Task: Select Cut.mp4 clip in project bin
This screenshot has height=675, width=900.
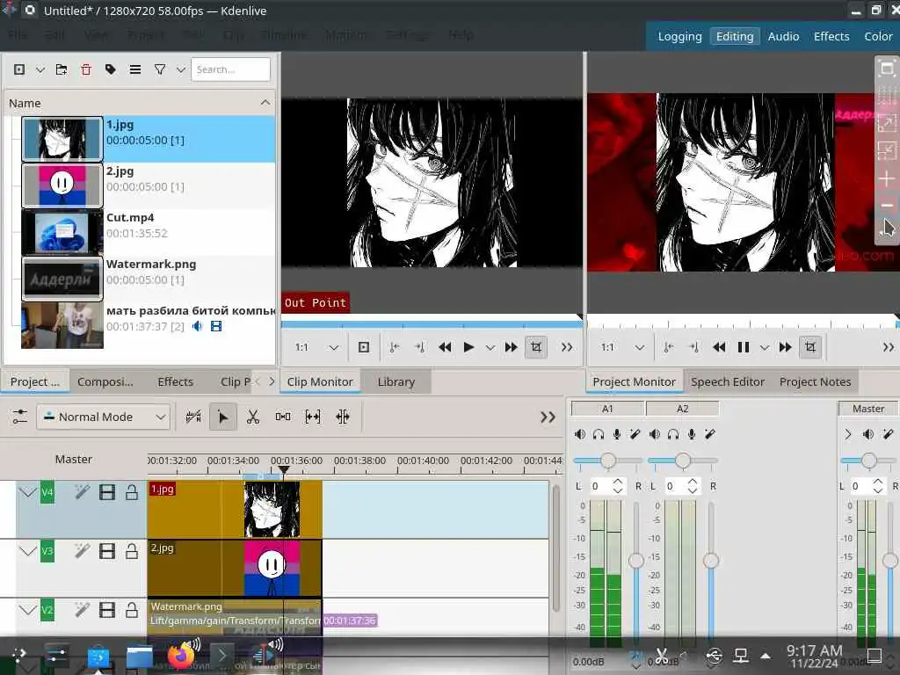Action: click(x=148, y=232)
